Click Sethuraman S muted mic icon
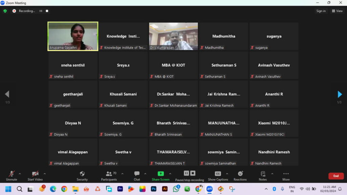The image size is (347, 195). point(202,77)
